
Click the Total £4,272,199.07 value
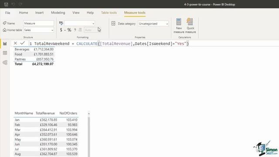coord(43,64)
